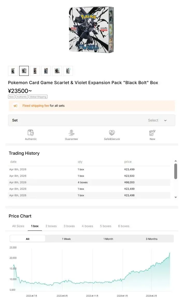Click the megaphone icon in shipping banner

pyautogui.click(x=16, y=106)
